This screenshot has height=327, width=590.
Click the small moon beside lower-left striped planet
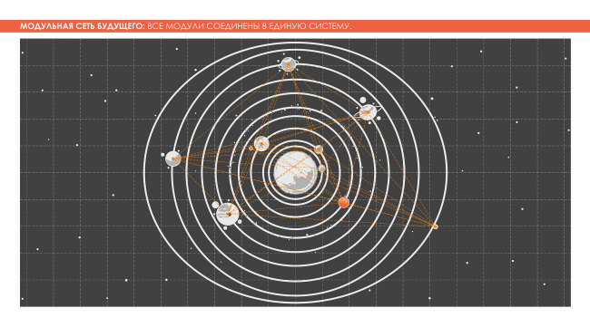(215, 205)
